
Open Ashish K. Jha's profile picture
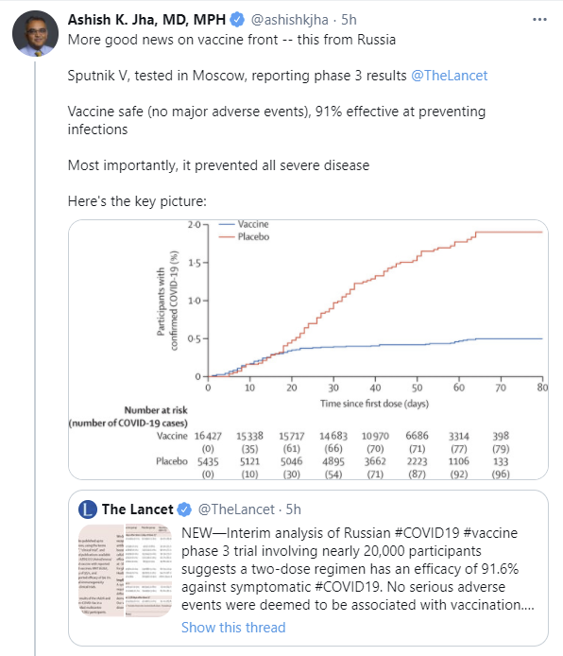[35, 33]
